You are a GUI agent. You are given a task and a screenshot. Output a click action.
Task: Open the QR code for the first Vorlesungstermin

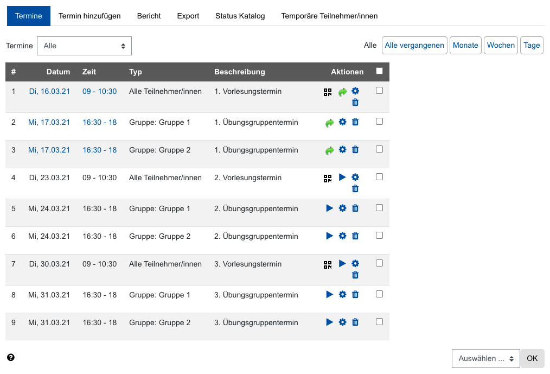[x=328, y=92]
